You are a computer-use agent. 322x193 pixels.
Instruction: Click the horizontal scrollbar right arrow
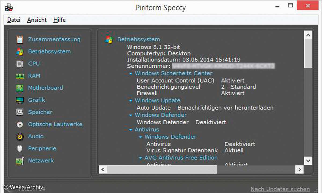tap(299, 169)
